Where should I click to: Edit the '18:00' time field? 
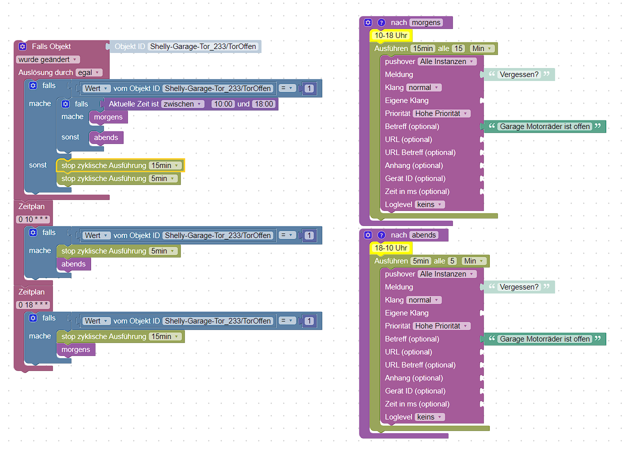pyautogui.click(x=263, y=104)
